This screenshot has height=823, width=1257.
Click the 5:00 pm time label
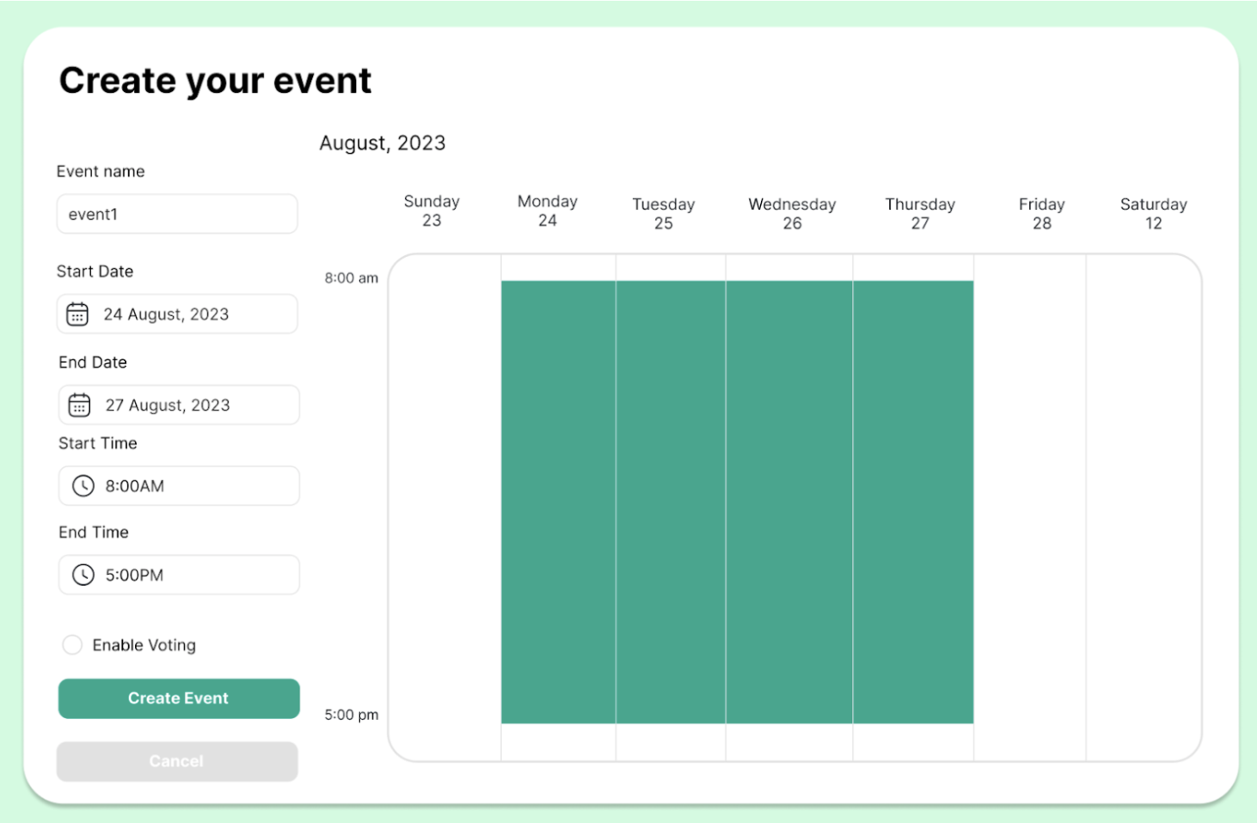(x=351, y=715)
